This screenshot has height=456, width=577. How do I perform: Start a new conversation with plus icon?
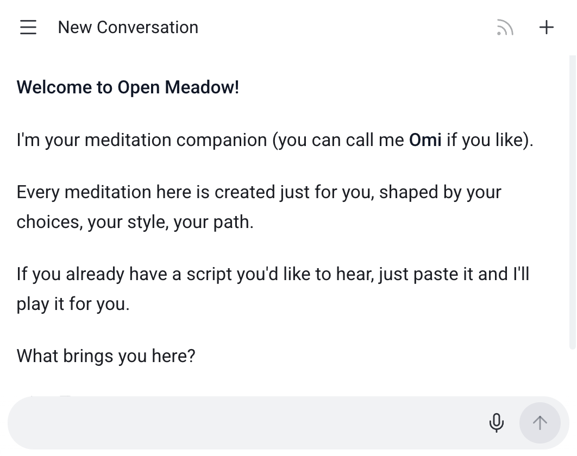point(546,27)
